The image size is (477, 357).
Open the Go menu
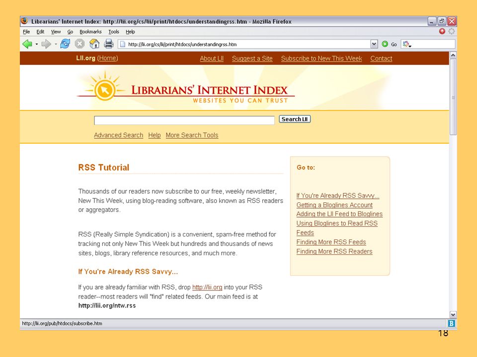tap(70, 32)
